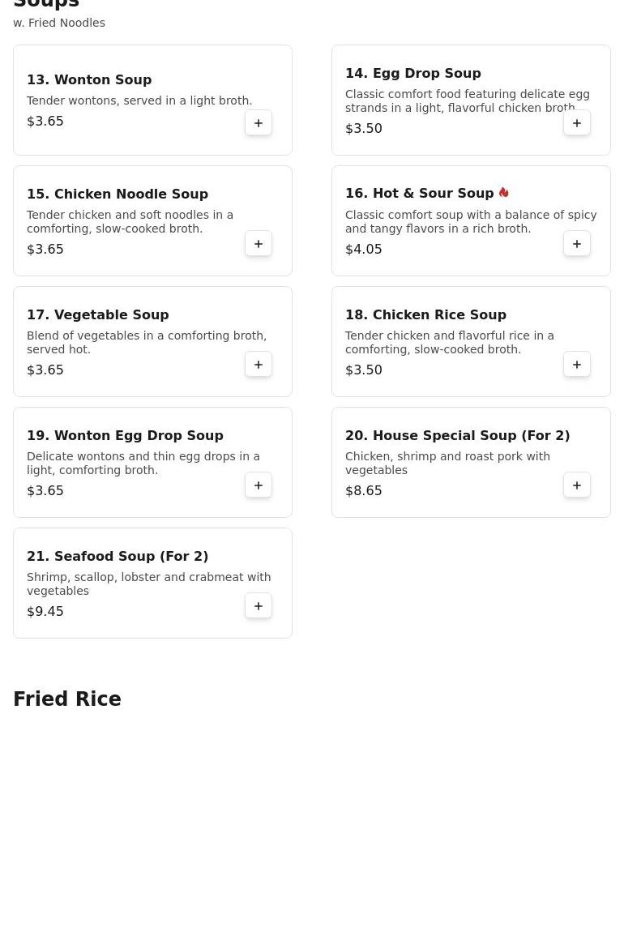
Task: Add Hot & Sour Soup with plus icon
Action: 577,244
